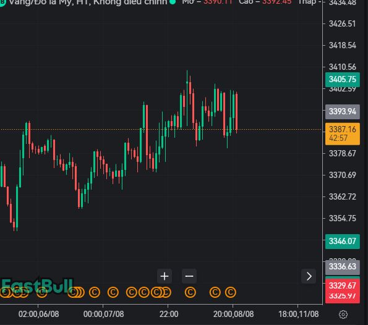Click the 20:00,08/08 time axis label
This screenshot has width=368, height=325.
(x=234, y=314)
